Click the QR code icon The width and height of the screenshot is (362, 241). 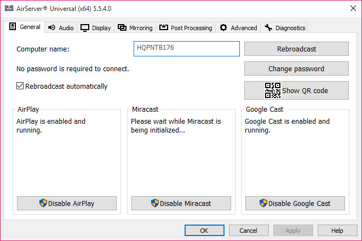click(273, 90)
